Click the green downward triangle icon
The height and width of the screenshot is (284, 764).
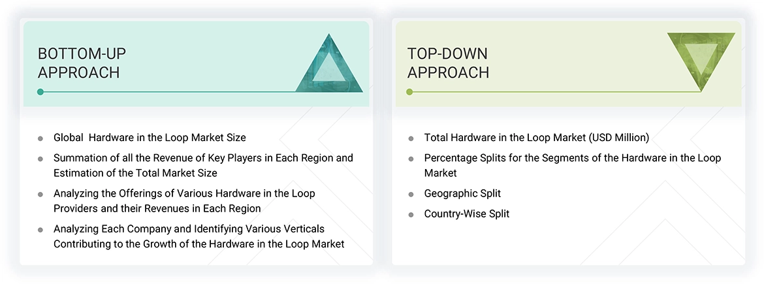pyautogui.click(x=701, y=59)
